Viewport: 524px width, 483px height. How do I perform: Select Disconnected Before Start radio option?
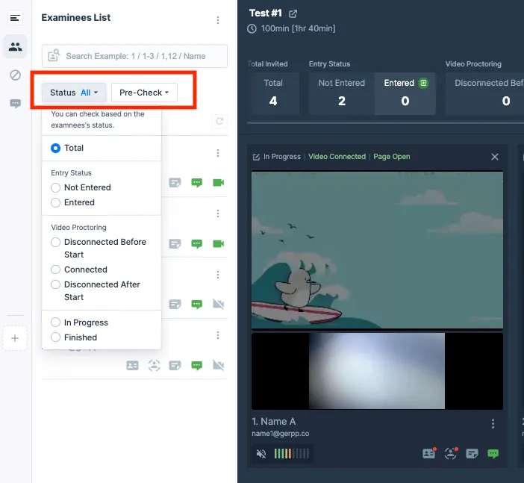click(55, 242)
